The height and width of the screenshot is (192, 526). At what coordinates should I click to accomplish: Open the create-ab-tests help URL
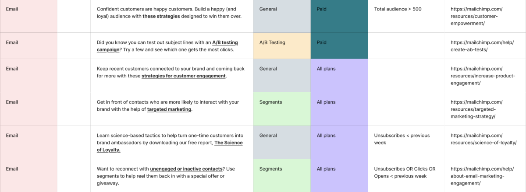[476, 46]
